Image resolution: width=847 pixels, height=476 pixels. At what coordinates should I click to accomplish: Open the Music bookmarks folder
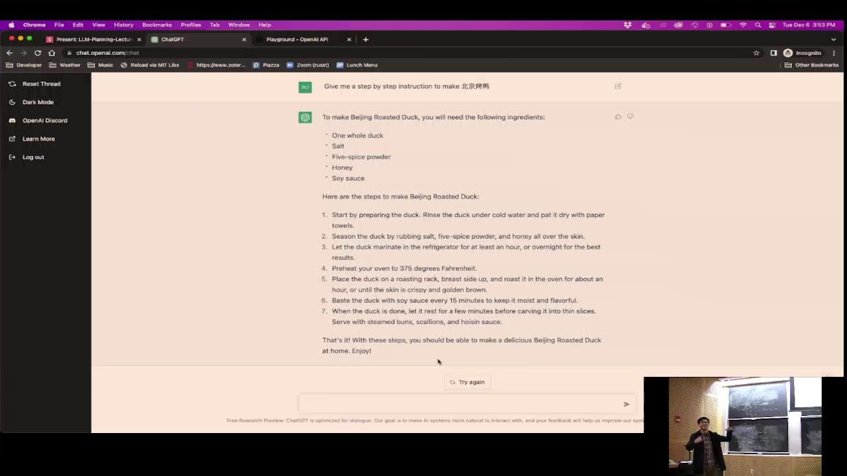coord(100,65)
